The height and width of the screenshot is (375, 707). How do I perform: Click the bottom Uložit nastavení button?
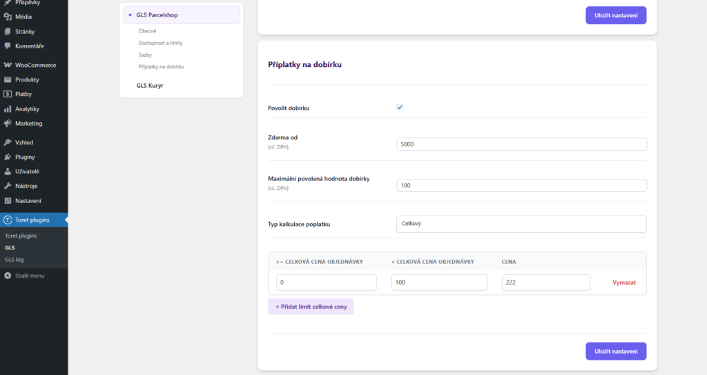[616, 352]
